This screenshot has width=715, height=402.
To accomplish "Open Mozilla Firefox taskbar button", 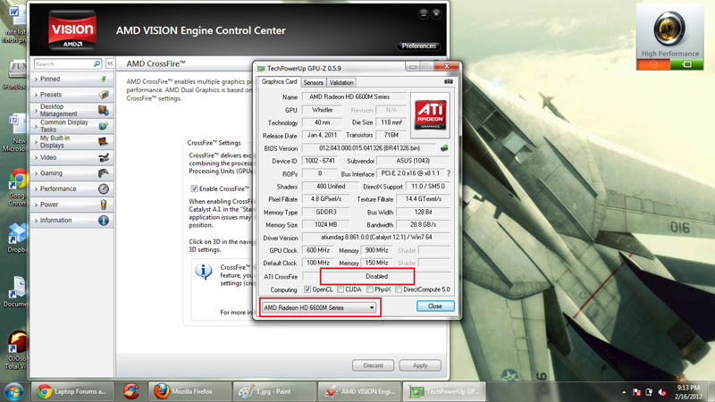I will tap(190, 391).
